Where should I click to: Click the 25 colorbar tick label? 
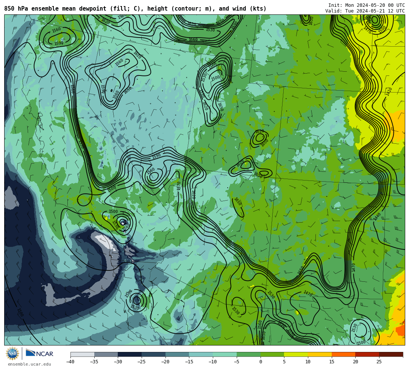pos(379,362)
